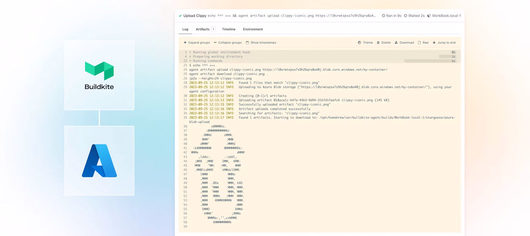Expand the Preparing working directory group
Image resolution: width=530 pixels, height=236 pixels.
(x=190, y=56)
